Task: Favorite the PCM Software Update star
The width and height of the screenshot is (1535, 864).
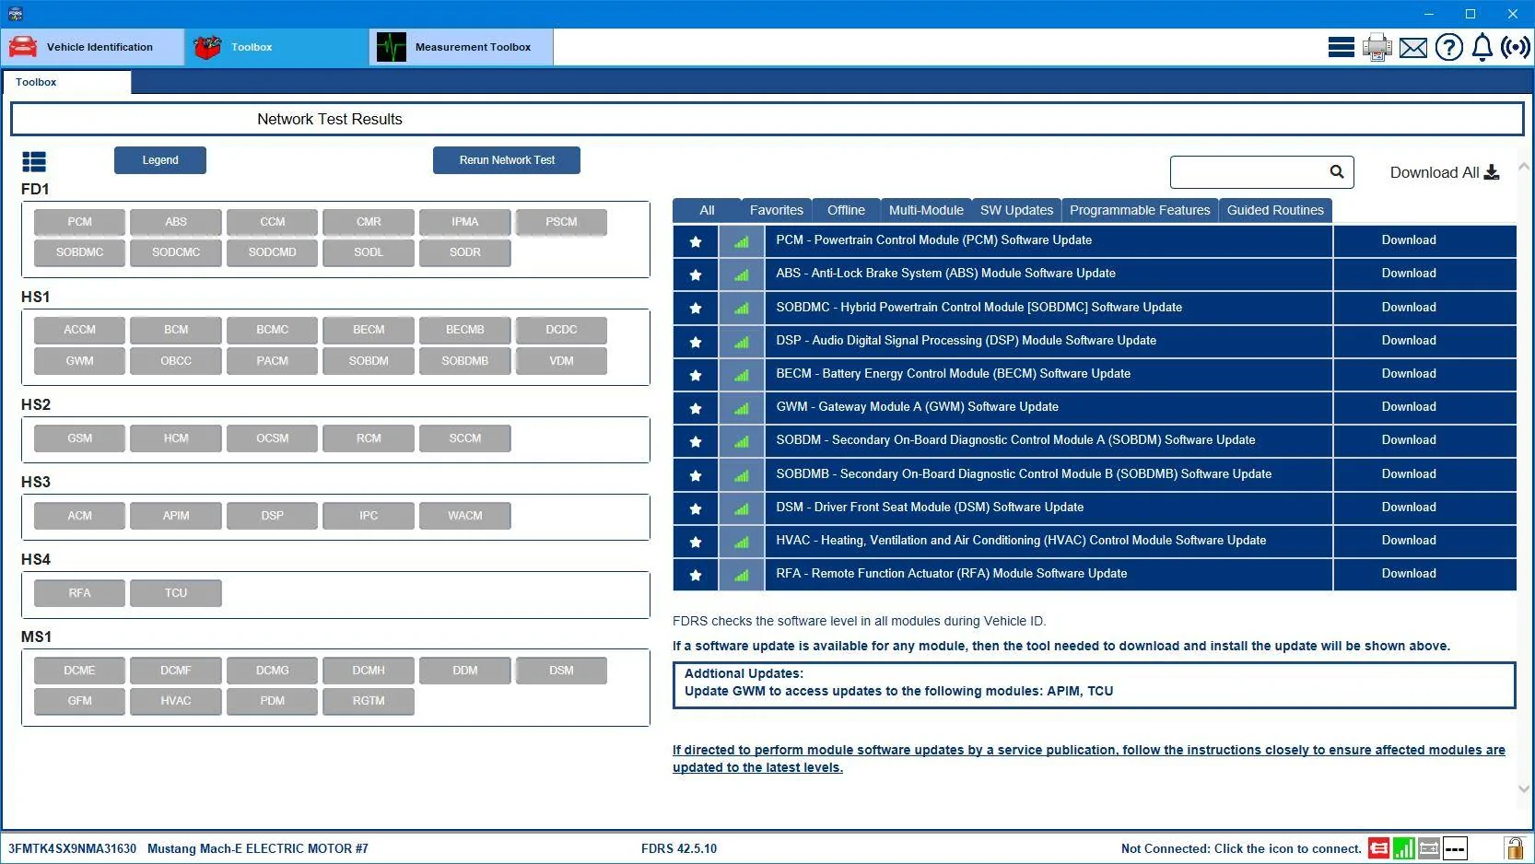Action: tap(696, 241)
